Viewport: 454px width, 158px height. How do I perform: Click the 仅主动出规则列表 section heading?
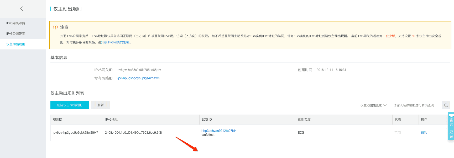(67, 93)
